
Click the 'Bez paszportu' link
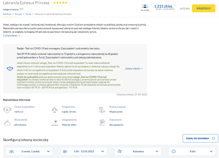coord(116,125)
